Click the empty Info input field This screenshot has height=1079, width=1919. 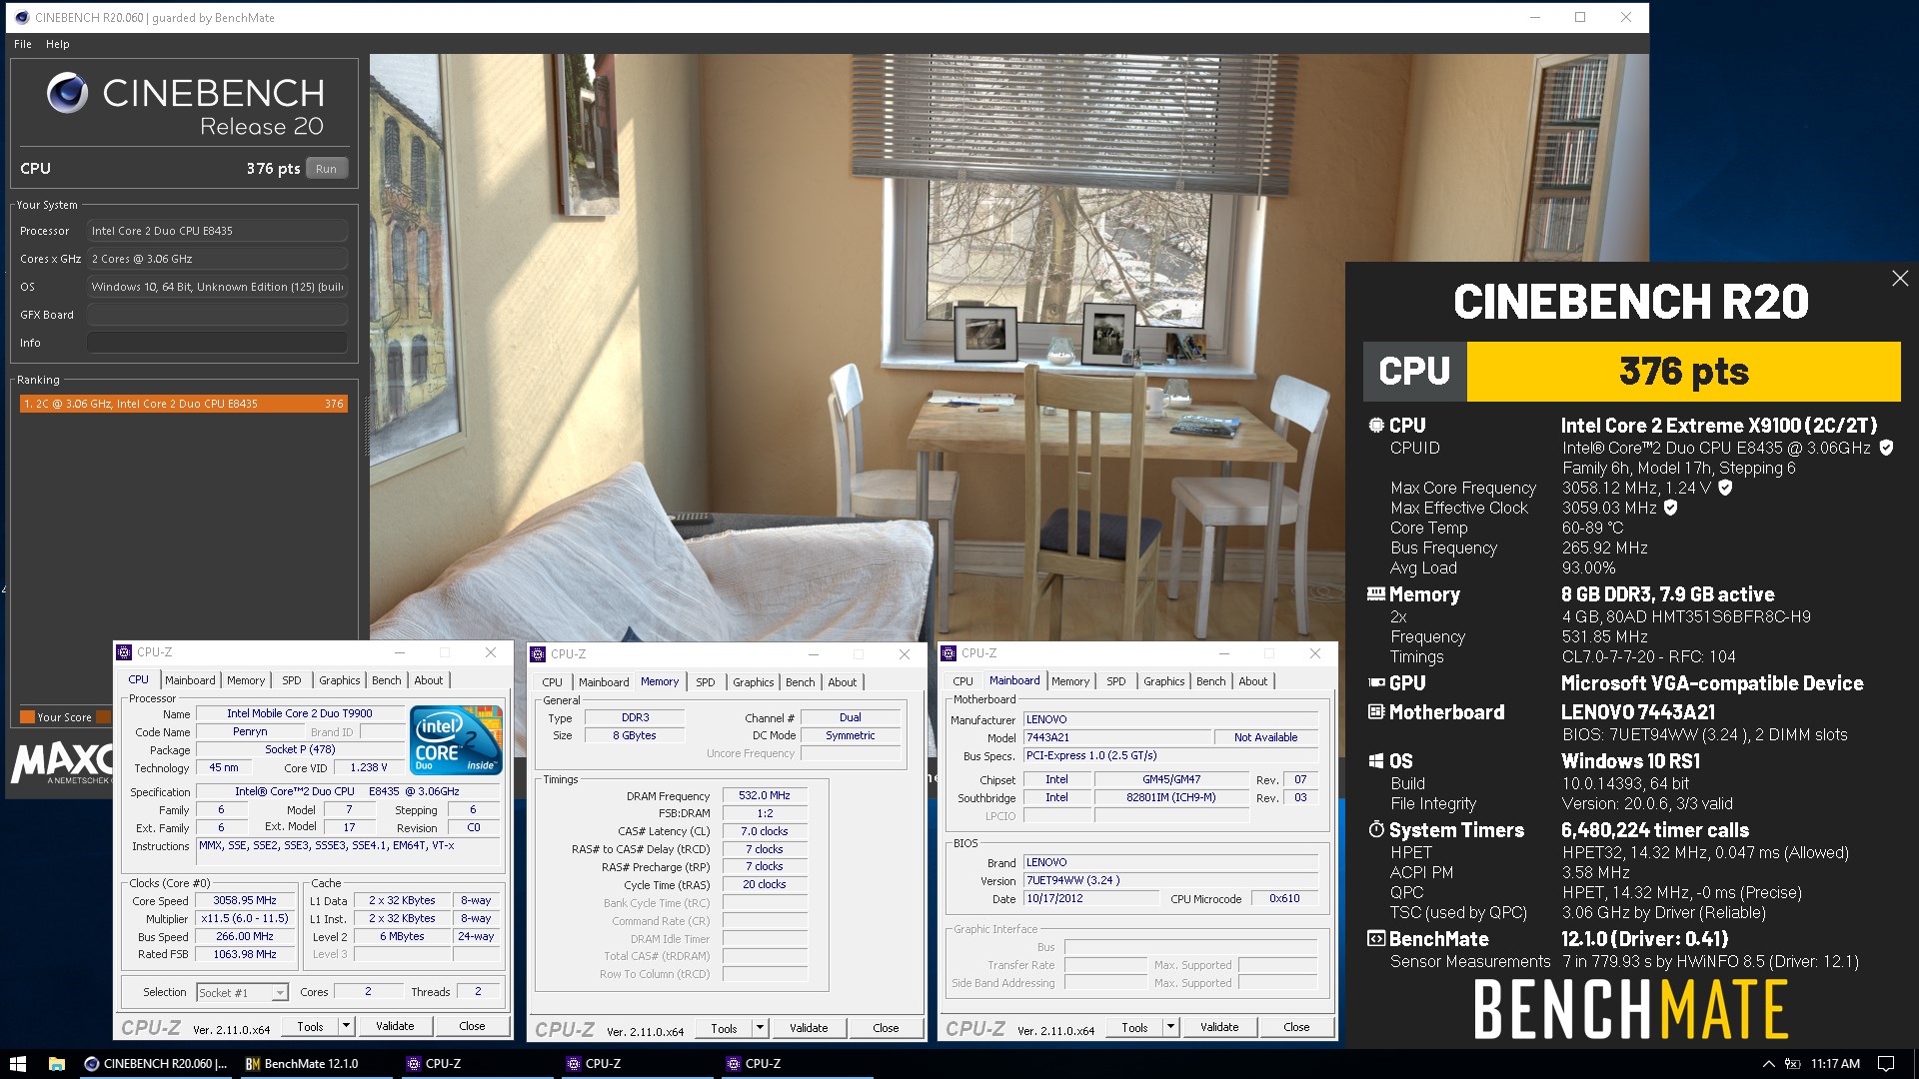(x=217, y=343)
